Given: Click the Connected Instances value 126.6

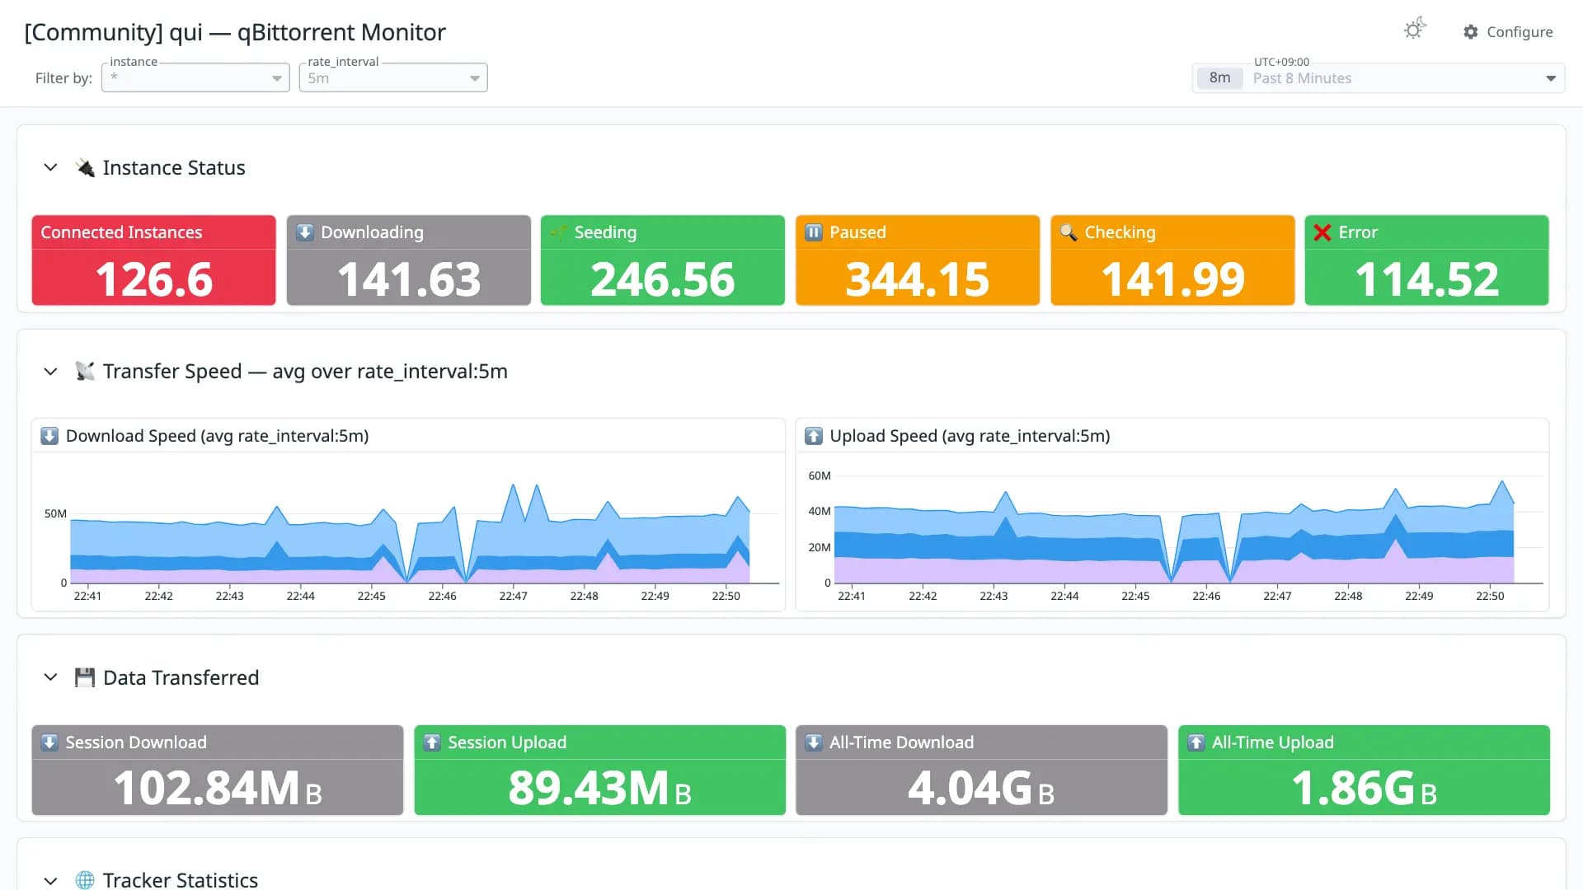Looking at the screenshot, I should (x=154, y=279).
